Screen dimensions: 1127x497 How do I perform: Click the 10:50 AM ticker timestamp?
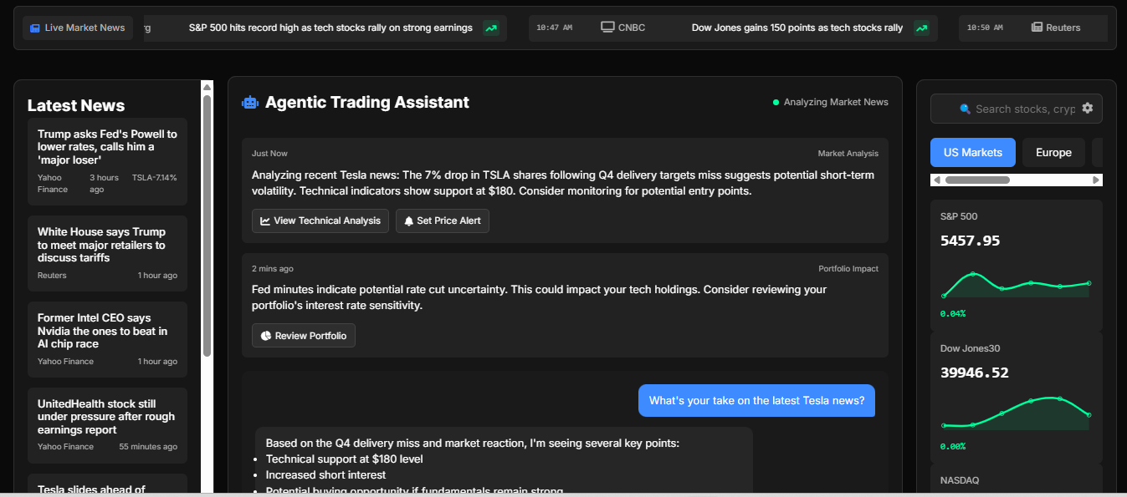click(x=985, y=28)
